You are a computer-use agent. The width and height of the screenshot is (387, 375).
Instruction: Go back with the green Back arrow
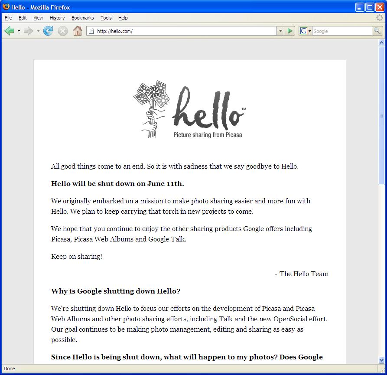tap(10, 31)
